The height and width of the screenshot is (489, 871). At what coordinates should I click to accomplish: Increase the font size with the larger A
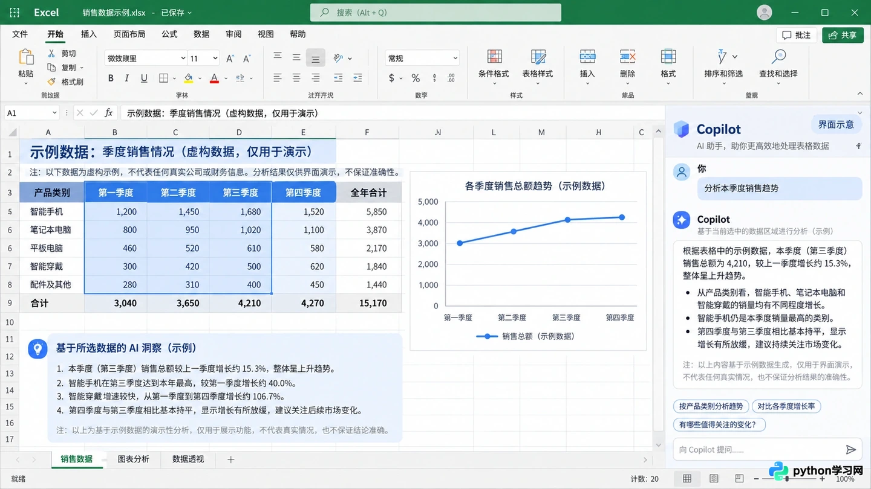(x=230, y=59)
